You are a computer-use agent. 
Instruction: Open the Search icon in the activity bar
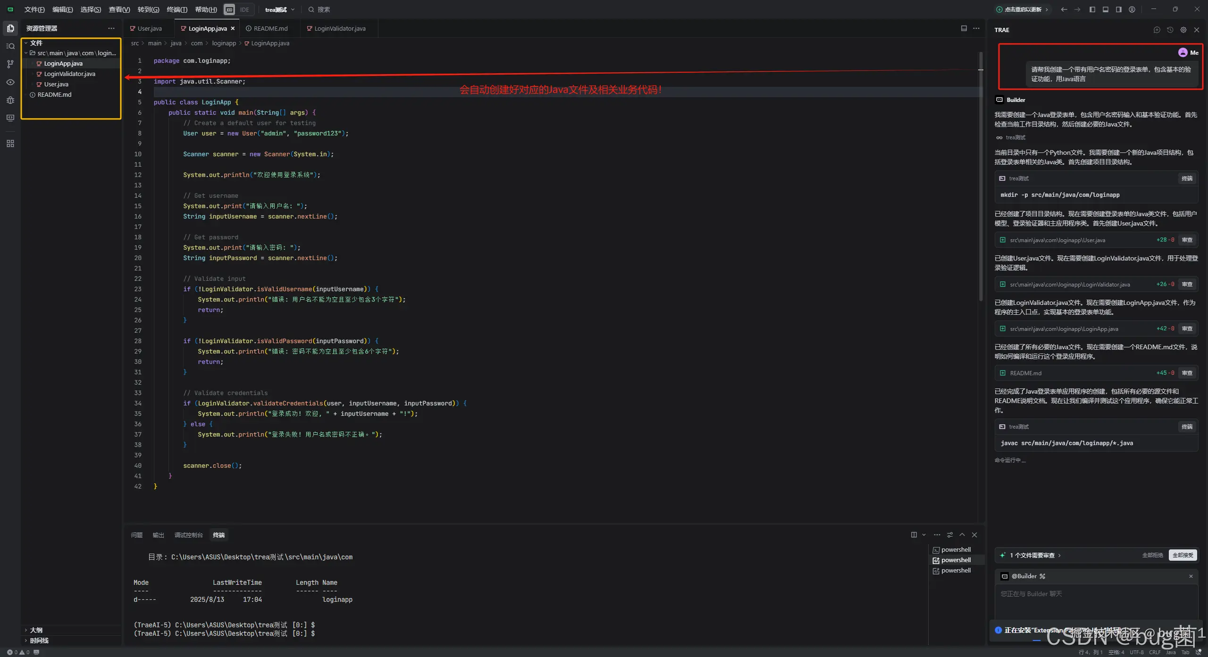click(x=10, y=46)
